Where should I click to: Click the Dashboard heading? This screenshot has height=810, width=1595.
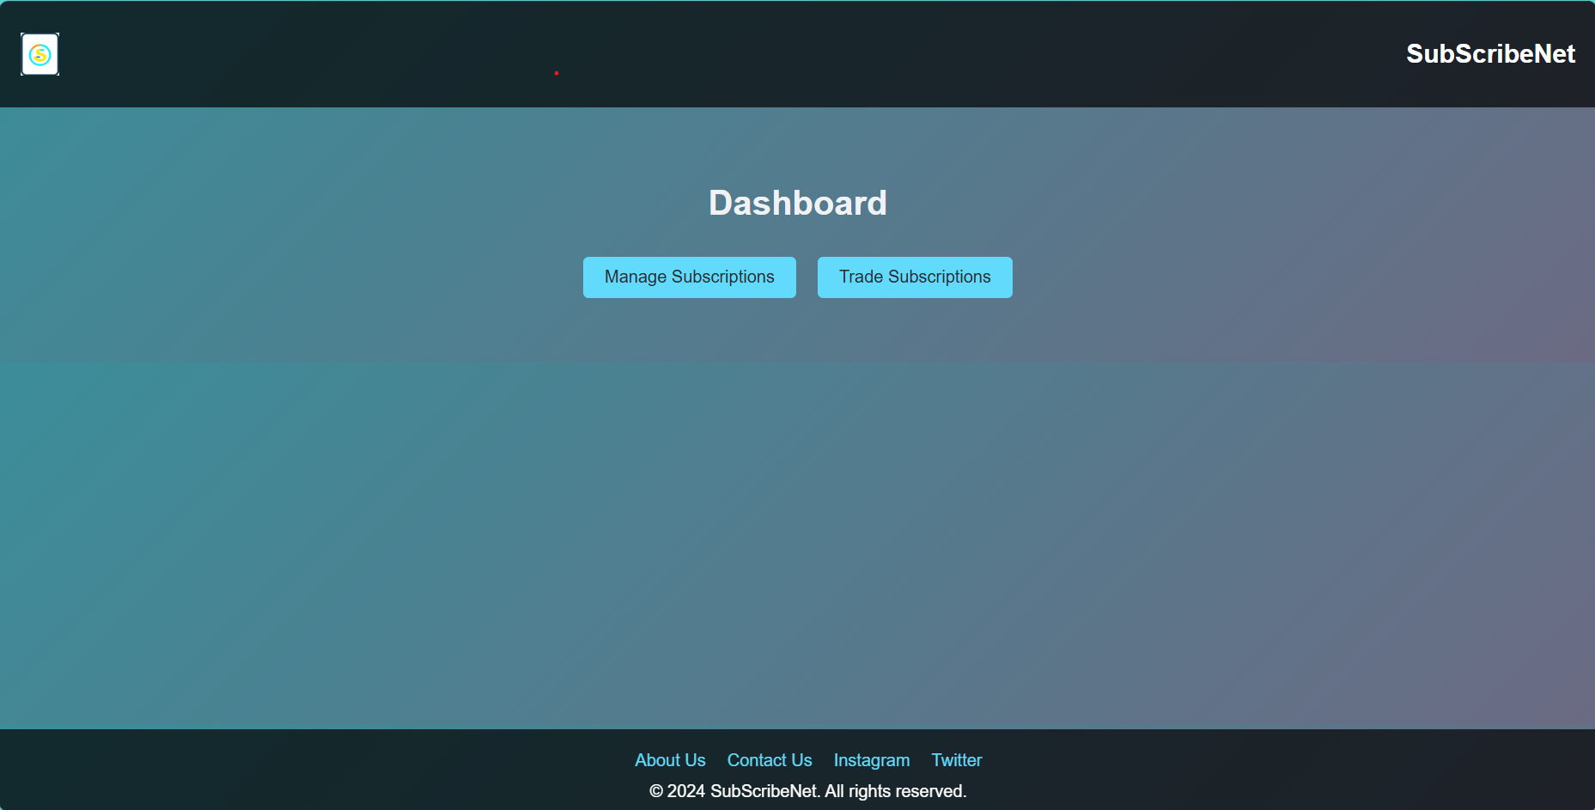pyautogui.click(x=798, y=204)
